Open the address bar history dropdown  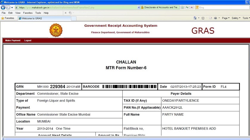139,7
